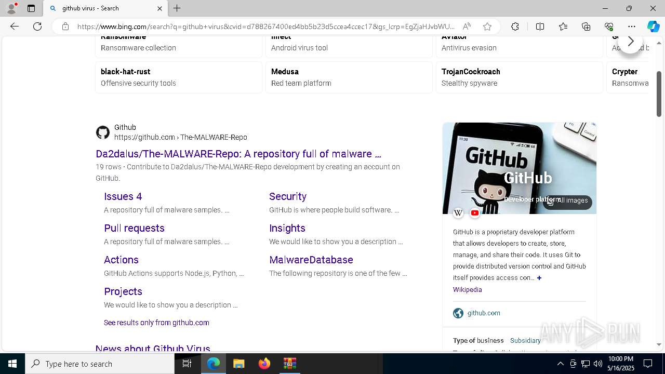The height and width of the screenshot is (374, 665).
Task: Open the network icon in the tray
Action: tap(586, 364)
